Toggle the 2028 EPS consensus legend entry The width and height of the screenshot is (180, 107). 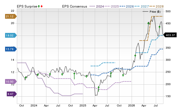tap(156, 6)
